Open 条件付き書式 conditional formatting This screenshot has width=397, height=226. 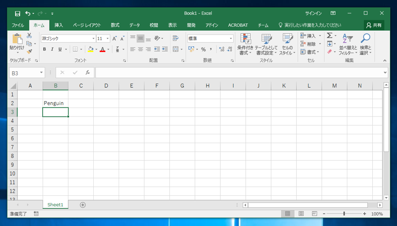[x=245, y=44]
